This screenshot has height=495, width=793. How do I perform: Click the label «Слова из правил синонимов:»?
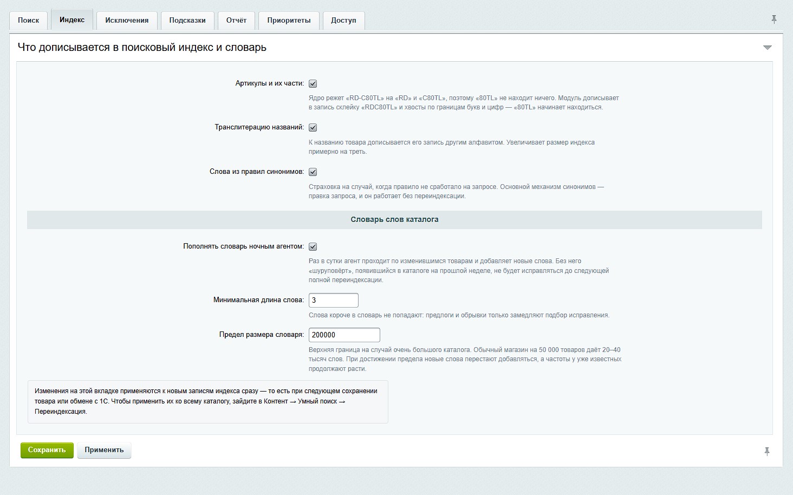257,172
